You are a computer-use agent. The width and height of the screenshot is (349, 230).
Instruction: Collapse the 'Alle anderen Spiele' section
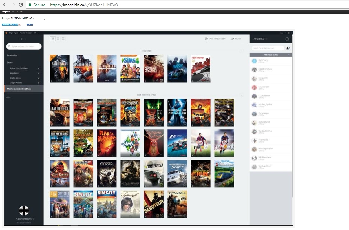[242, 95]
